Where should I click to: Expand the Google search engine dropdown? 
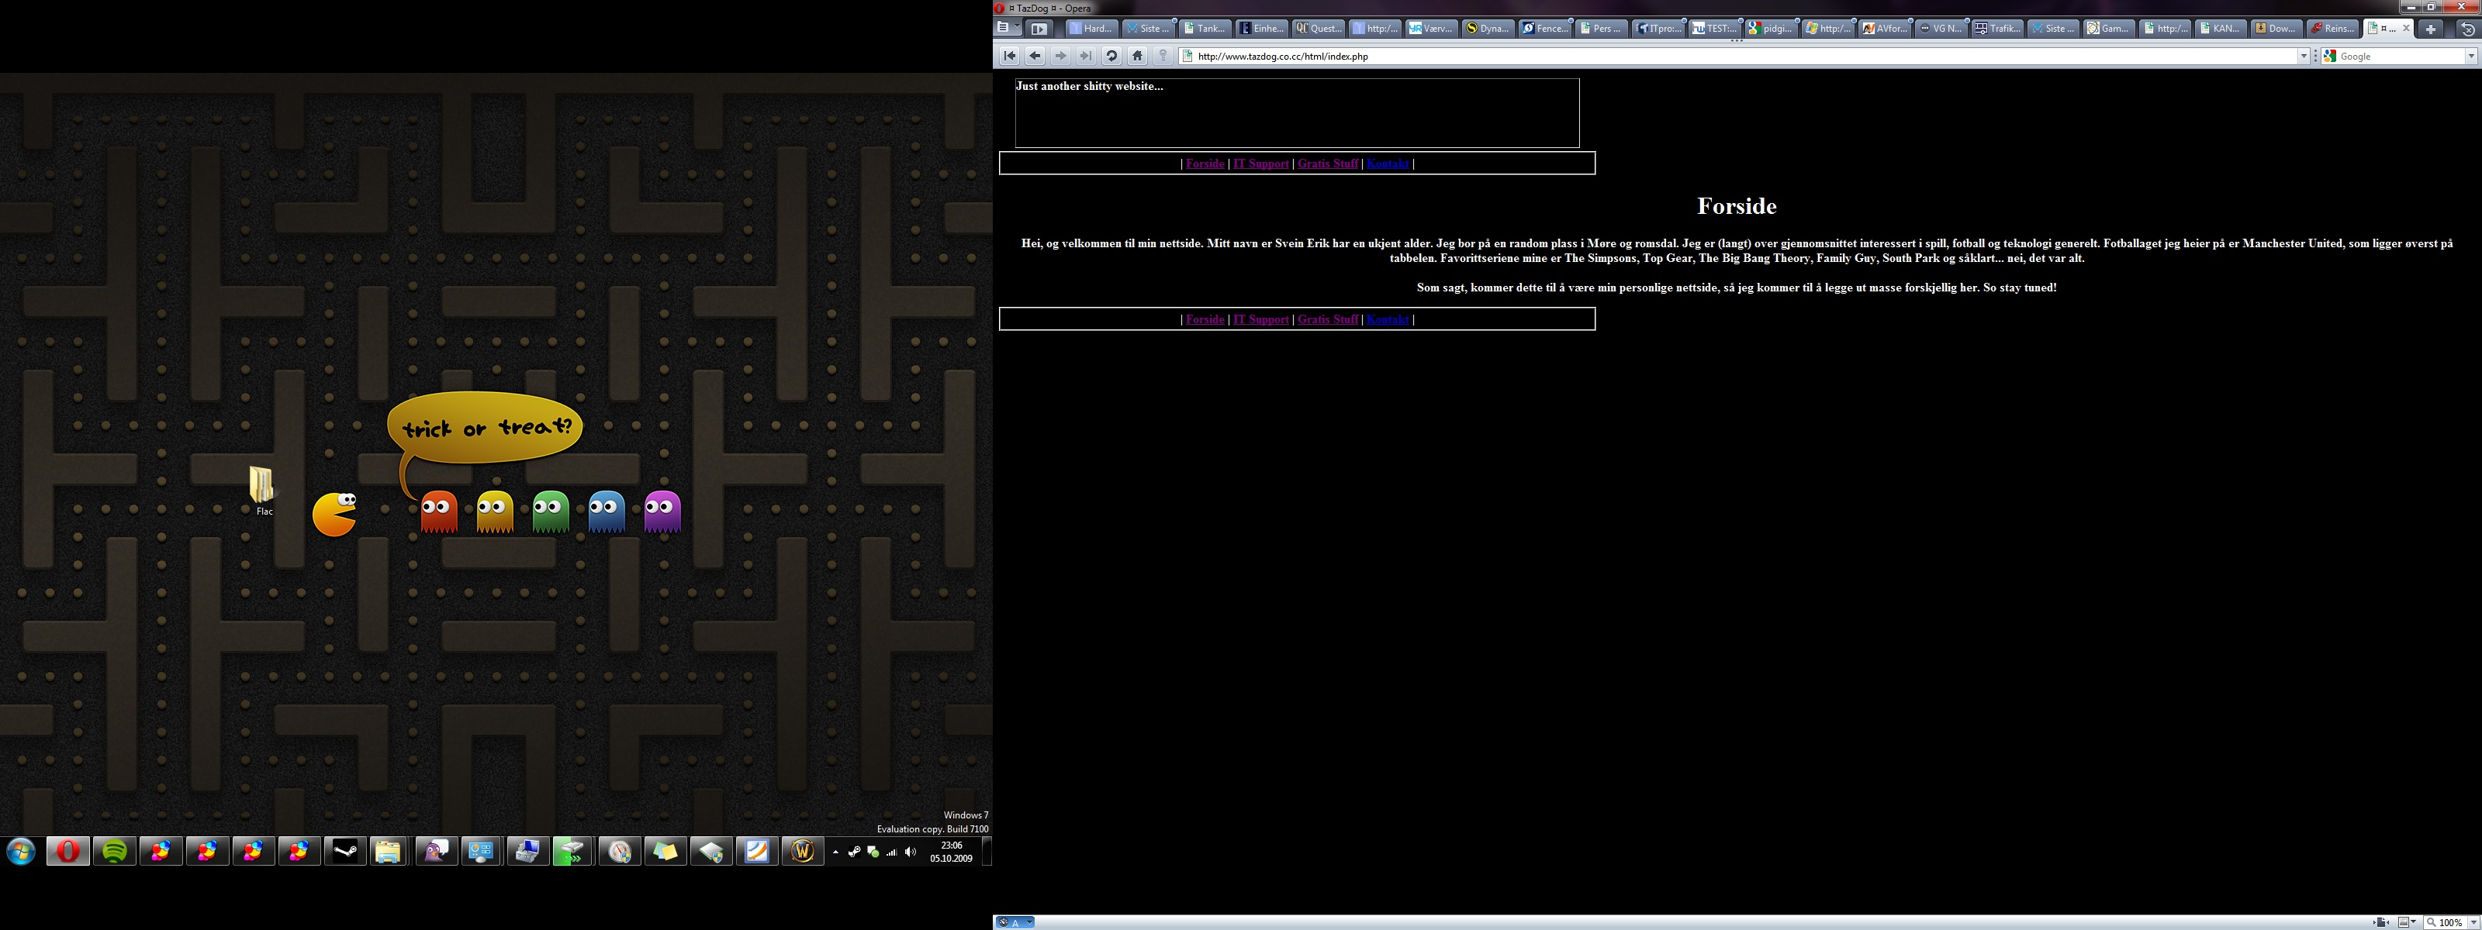pyautogui.click(x=2471, y=56)
